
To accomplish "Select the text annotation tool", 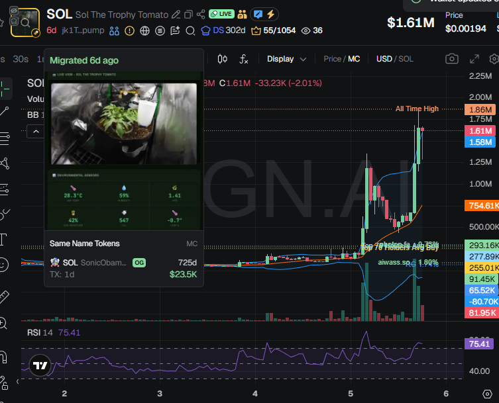I will pos(3,240).
